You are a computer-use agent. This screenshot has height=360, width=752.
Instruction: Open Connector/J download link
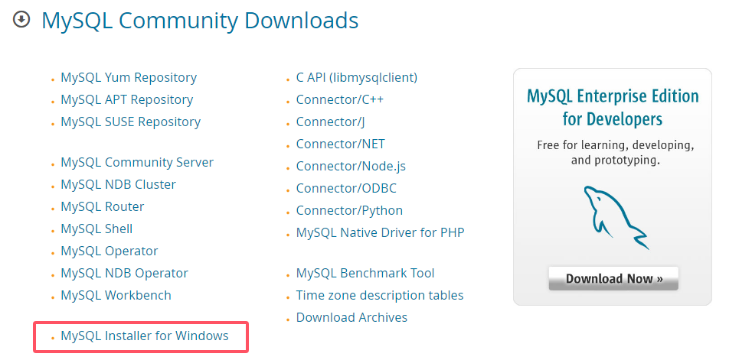(x=331, y=122)
